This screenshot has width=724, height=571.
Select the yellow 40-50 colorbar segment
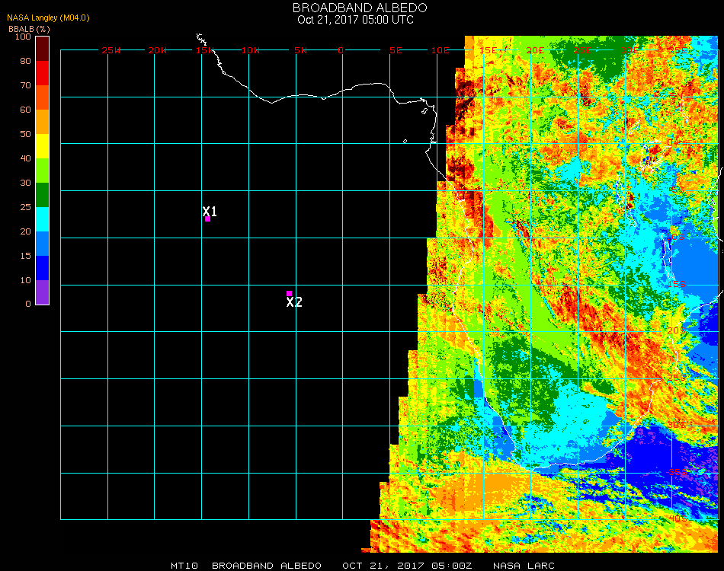[43, 146]
